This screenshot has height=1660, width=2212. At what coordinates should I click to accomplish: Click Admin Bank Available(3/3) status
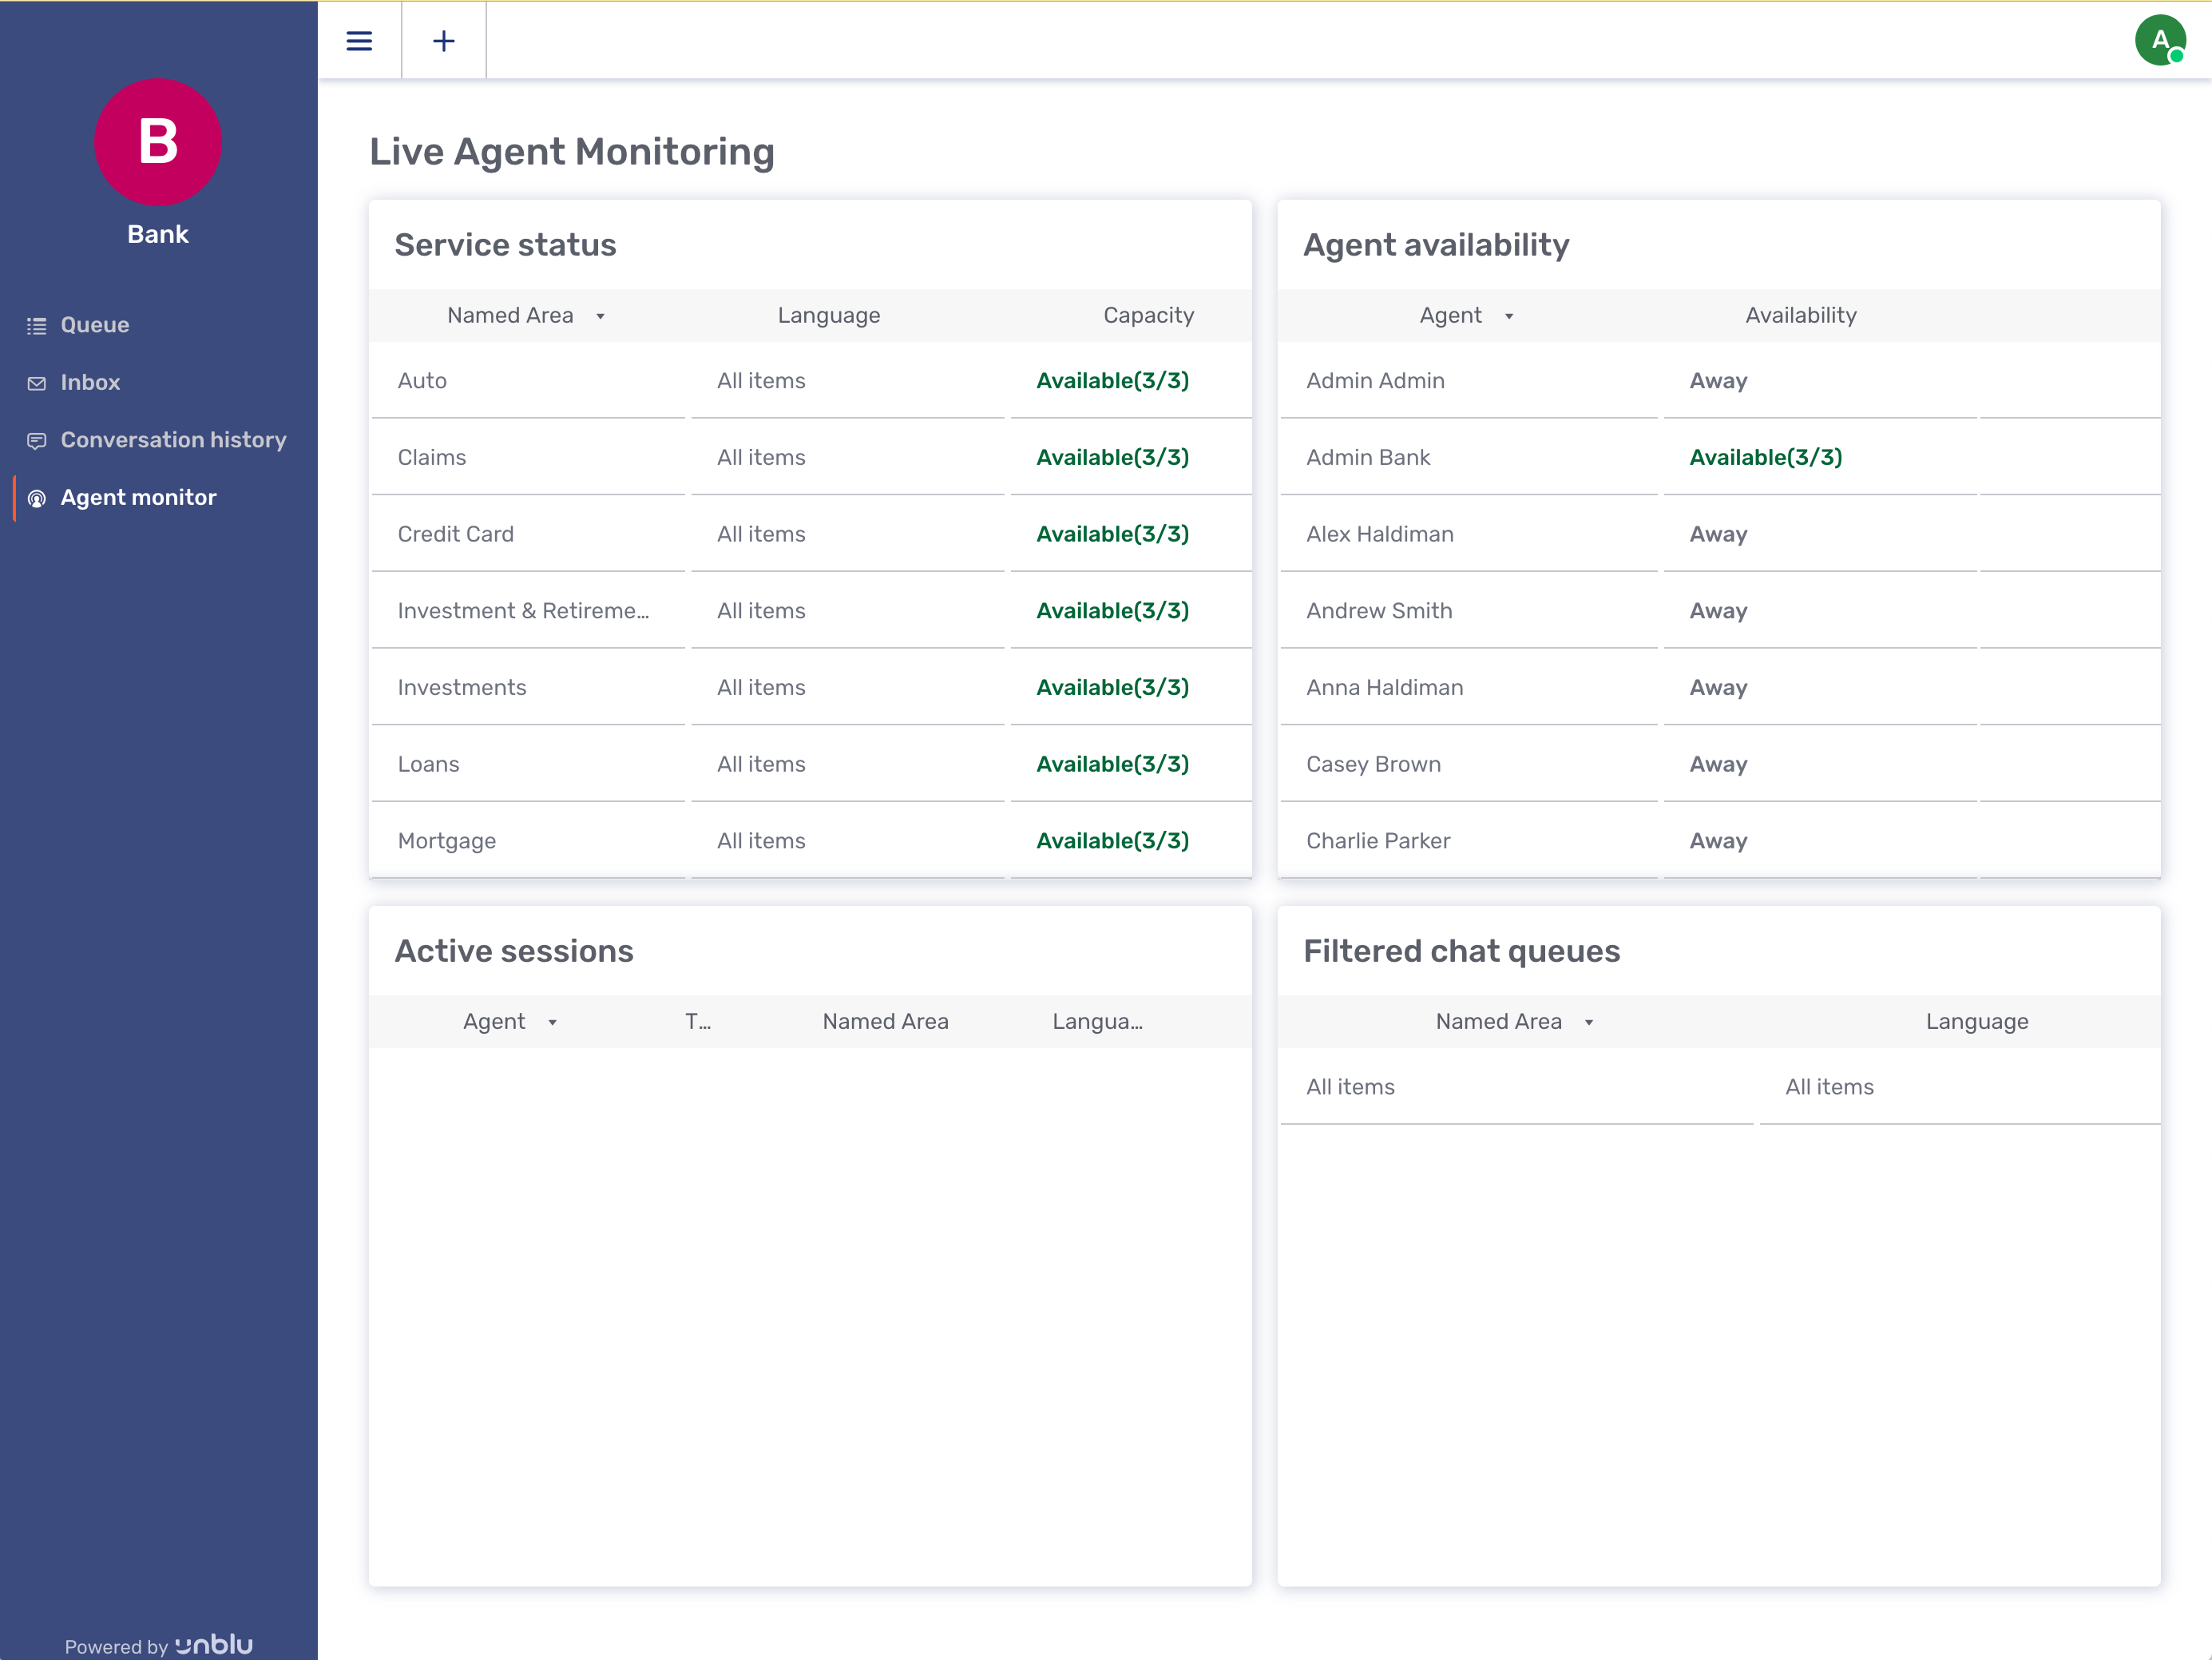1765,457
